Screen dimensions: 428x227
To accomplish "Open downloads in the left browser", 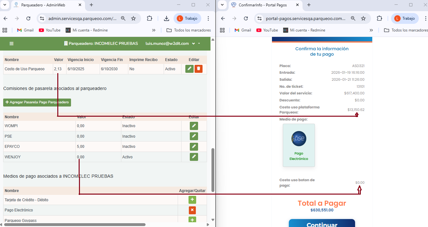I will coord(166,18).
